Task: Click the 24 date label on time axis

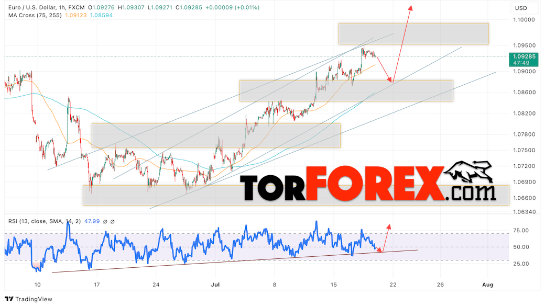Action: 156,285
